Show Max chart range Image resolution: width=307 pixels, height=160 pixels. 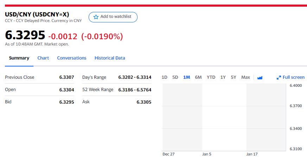point(245,77)
